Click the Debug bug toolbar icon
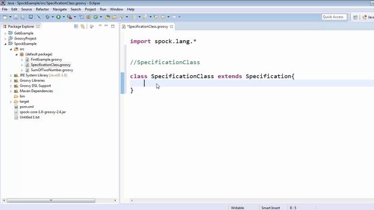 point(47,17)
